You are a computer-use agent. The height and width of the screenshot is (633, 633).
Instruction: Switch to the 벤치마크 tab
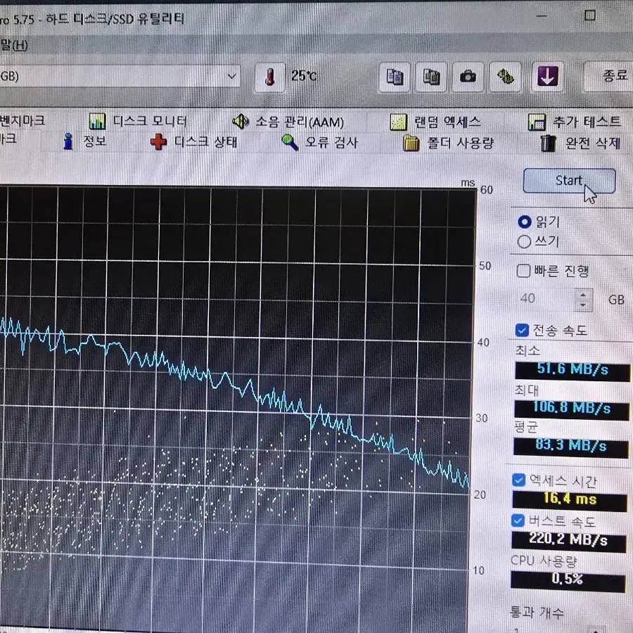22,120
